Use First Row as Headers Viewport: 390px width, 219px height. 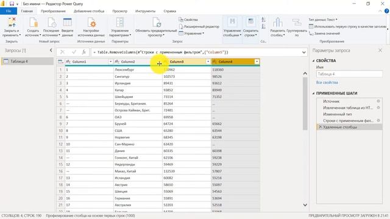tap(348, 26)
